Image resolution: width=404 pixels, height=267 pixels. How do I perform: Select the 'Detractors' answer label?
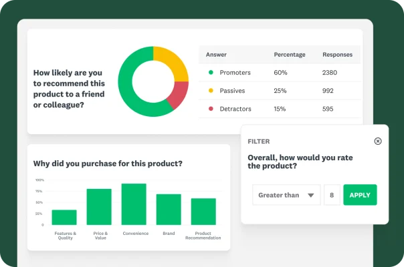pos(235,109)
